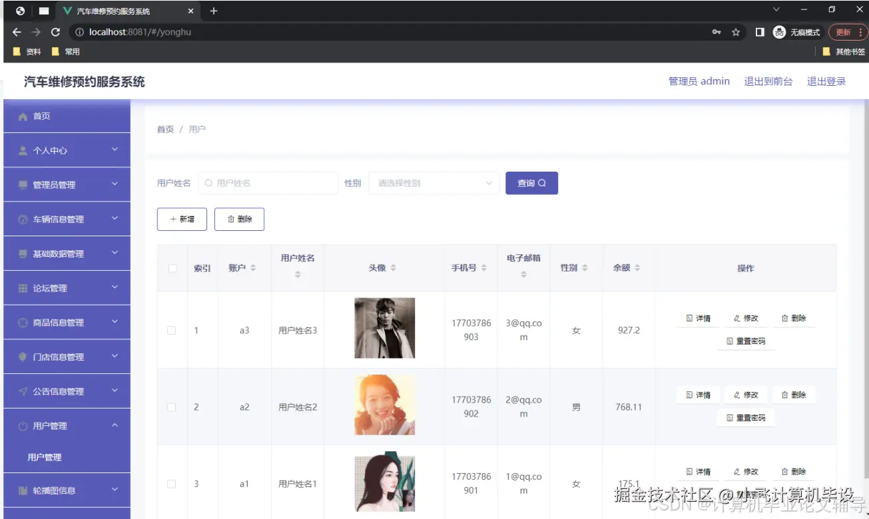The width and height of the screenshot is (869, 519).
Task: Click the bookmark star icon in the address bar
Action: [736, 32]
